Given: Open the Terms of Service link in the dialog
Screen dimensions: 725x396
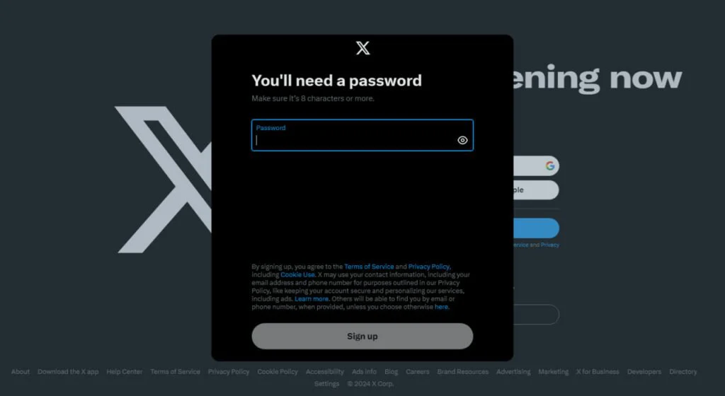Looking at the screenshot, I should [369, 267].
